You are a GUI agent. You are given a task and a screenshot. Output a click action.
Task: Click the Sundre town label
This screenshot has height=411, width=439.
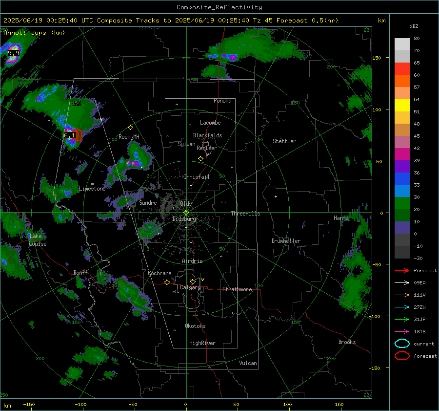tap(148, 202)
